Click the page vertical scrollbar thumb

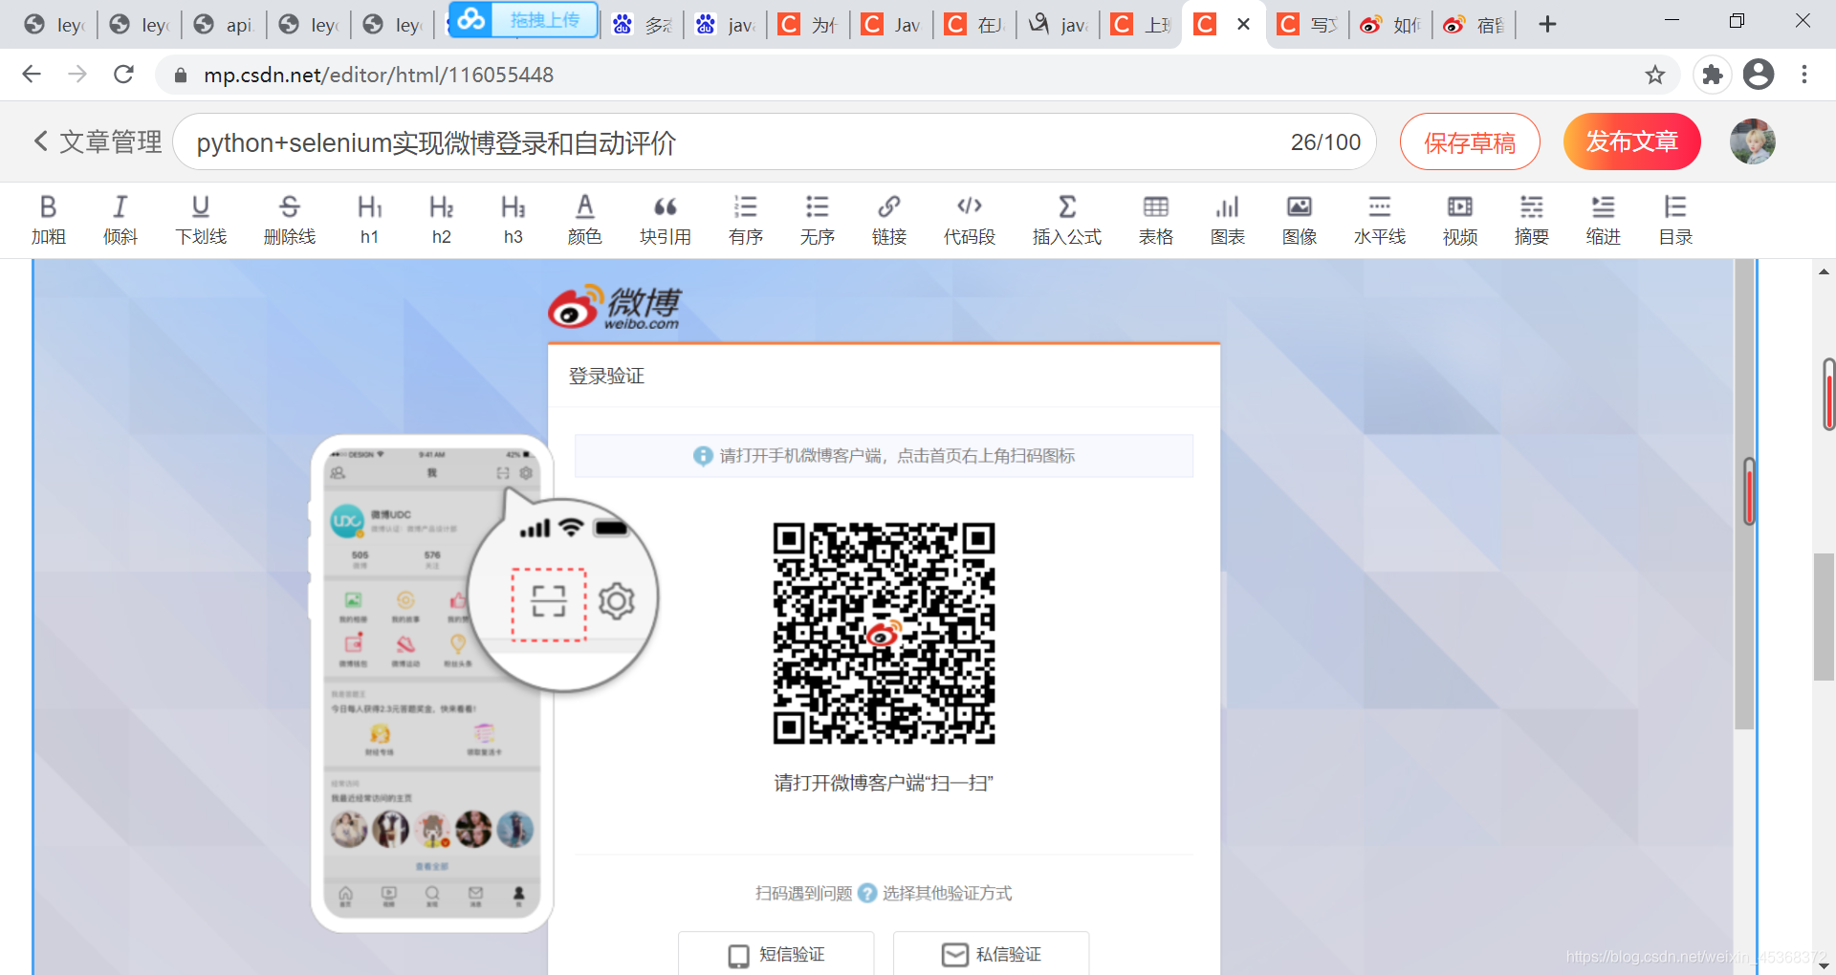(1824, 617)
